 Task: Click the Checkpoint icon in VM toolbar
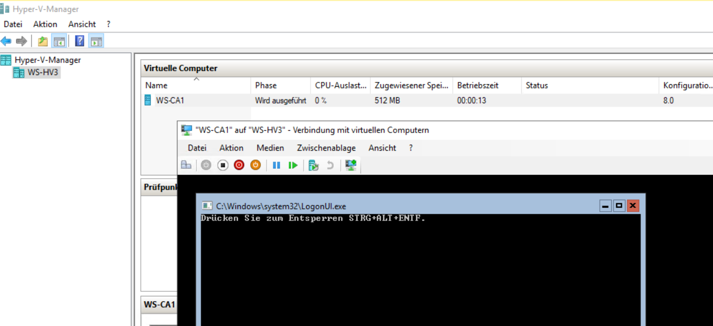[x=314, y=165]
